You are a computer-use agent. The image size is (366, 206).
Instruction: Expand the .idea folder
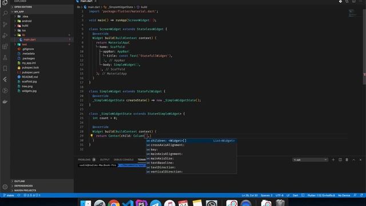42,17
